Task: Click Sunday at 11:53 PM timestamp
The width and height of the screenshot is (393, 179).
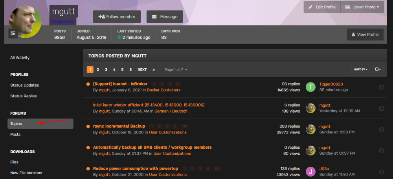Action: pos(337,132)
